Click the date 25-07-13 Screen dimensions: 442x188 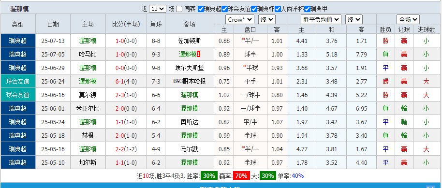(53, 41)
